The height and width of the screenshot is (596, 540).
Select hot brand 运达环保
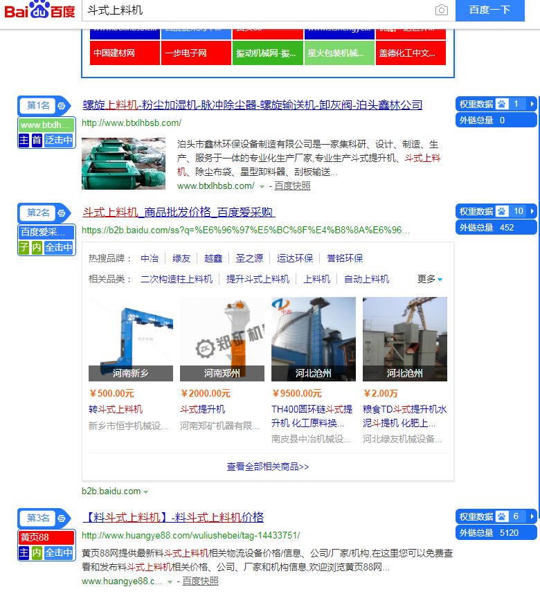tap(295, 258)
